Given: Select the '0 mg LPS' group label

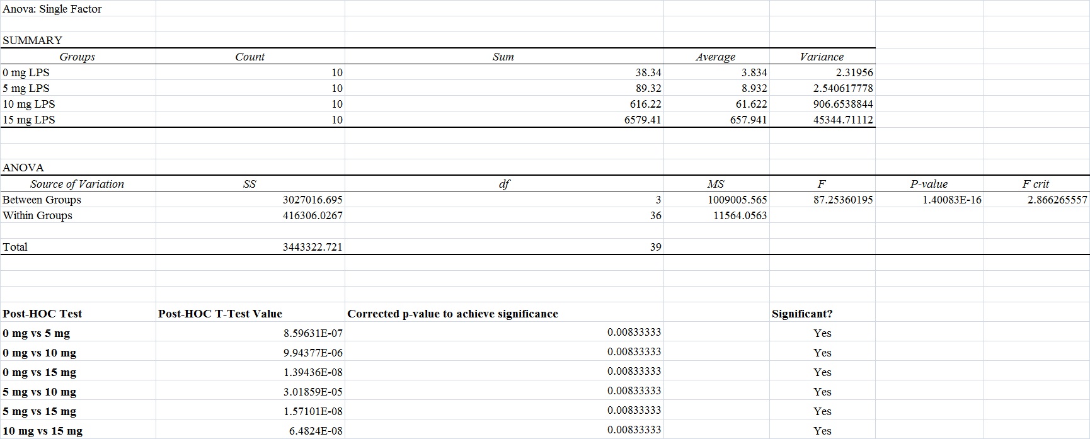Looking at the screenshot, I should click(26, 72).
